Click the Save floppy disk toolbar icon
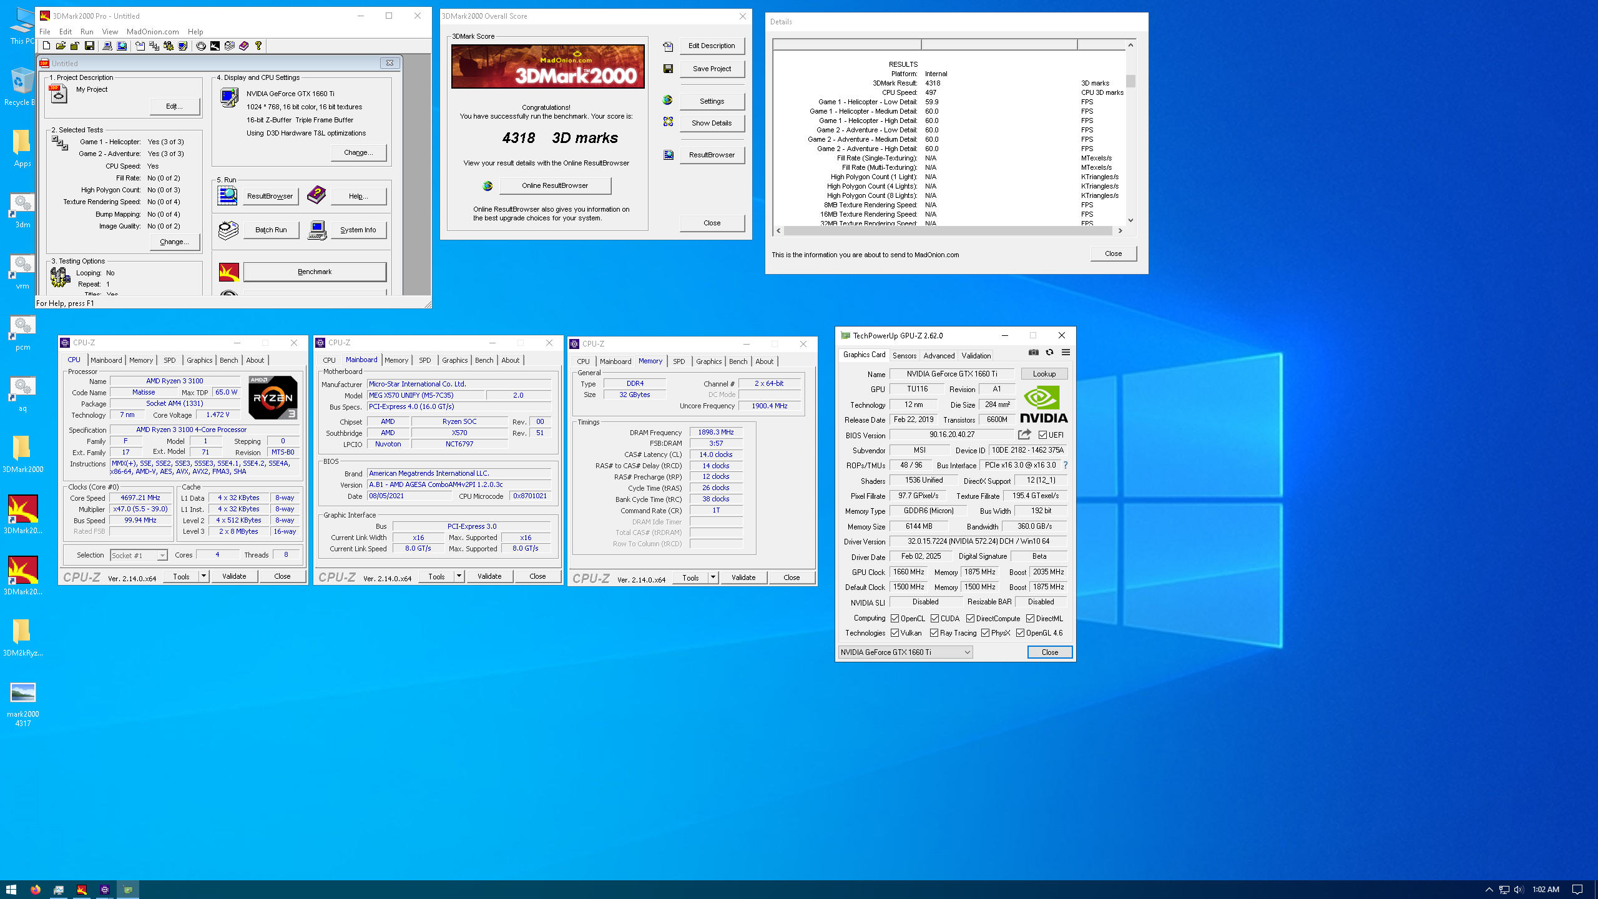The height and width of the screenshot is (899, 1598). point(89,46)
